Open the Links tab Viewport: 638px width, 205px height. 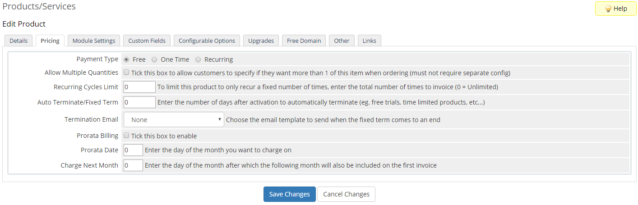[x=369, y=41]
